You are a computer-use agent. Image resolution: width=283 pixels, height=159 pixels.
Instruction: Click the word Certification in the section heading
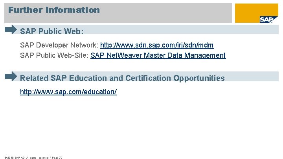(x=148, y=78)
